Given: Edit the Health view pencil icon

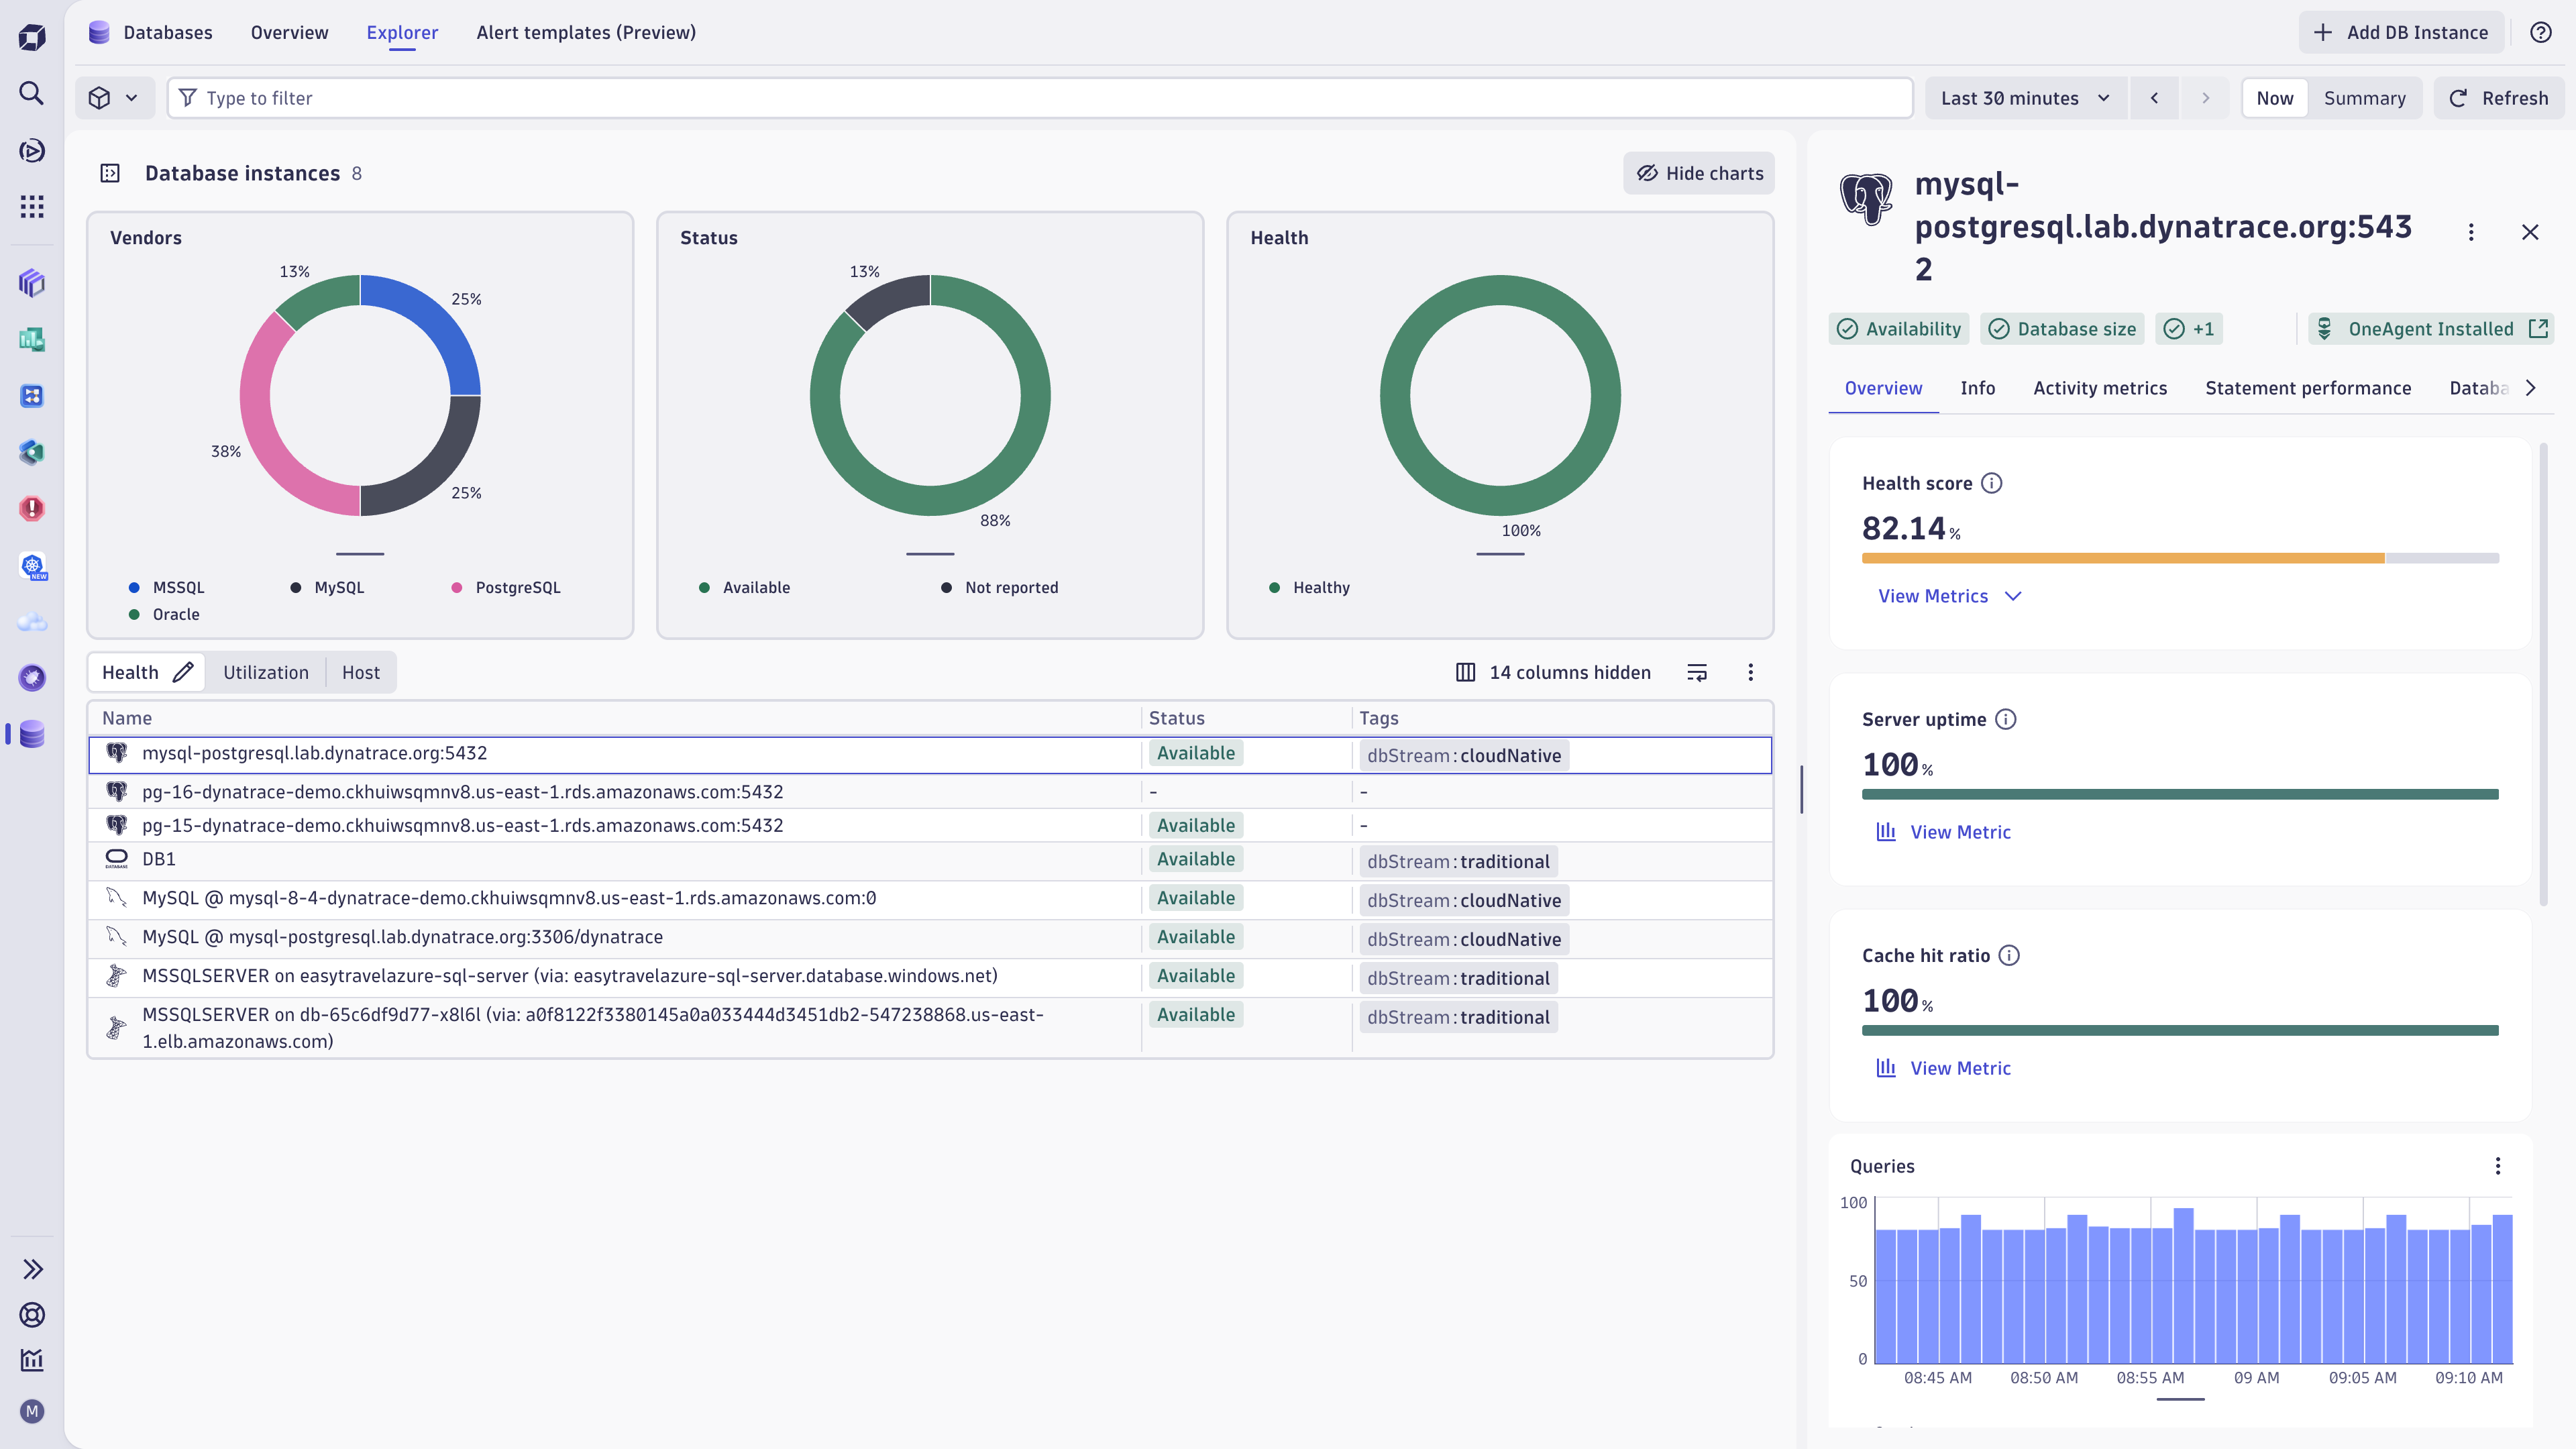Looking at the screenshot, I should point(183,673).
